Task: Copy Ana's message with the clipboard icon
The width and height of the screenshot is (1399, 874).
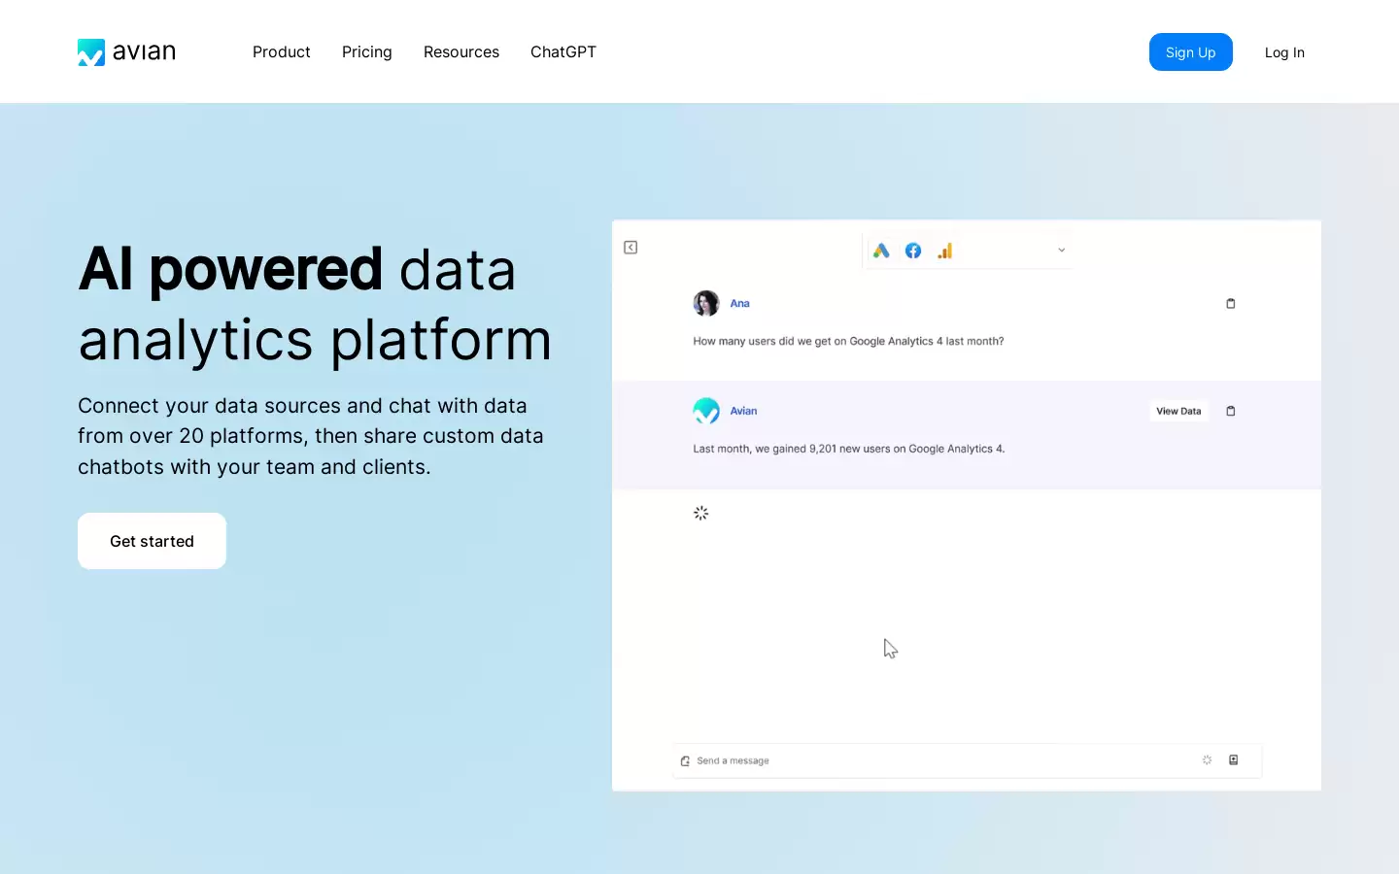Action: [x=1231, y=304]
